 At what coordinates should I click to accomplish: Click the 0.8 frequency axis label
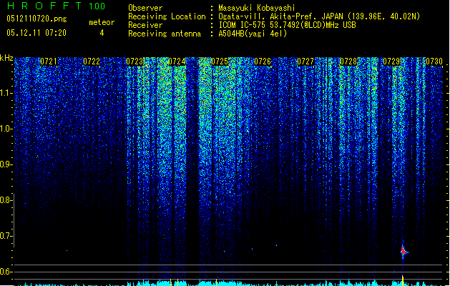(x=5, y=200)
